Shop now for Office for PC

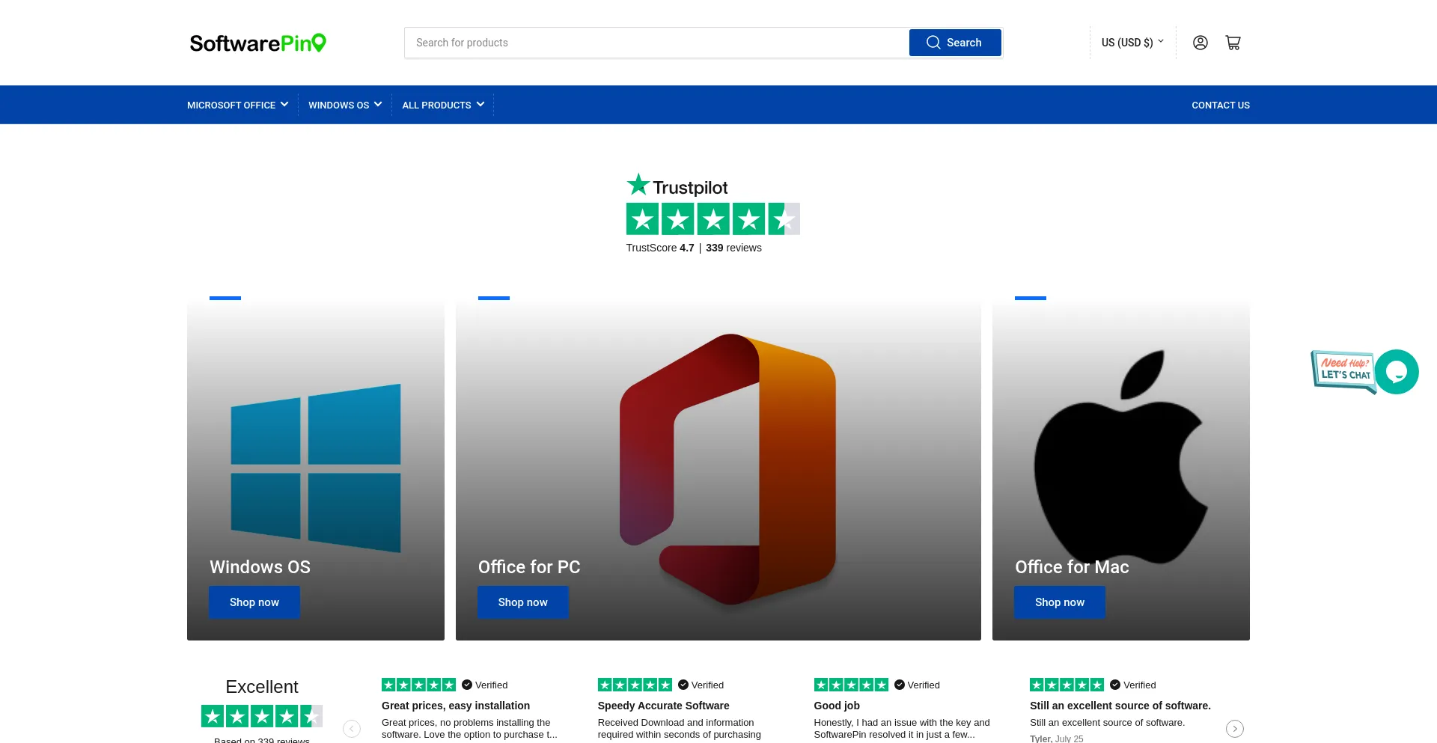pyautogui.click(x=523, y=602)
